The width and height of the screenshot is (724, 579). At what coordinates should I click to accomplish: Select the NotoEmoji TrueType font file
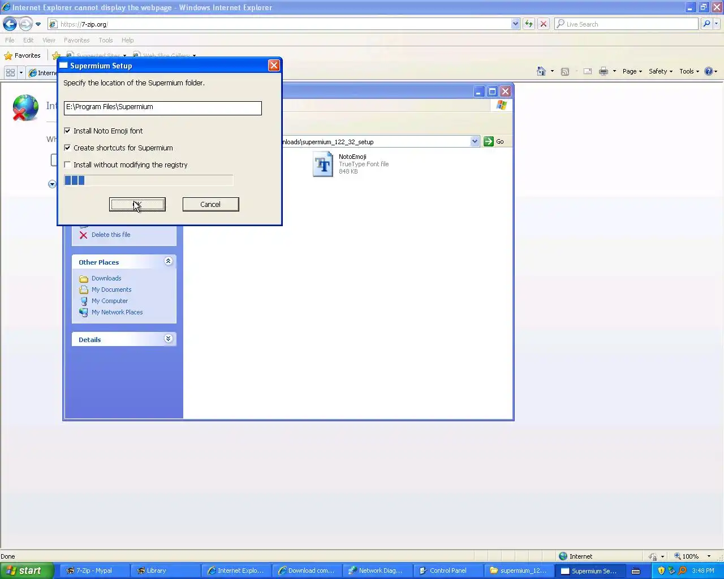coord(351,164)
